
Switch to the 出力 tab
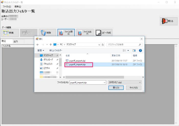pos(16,41)
